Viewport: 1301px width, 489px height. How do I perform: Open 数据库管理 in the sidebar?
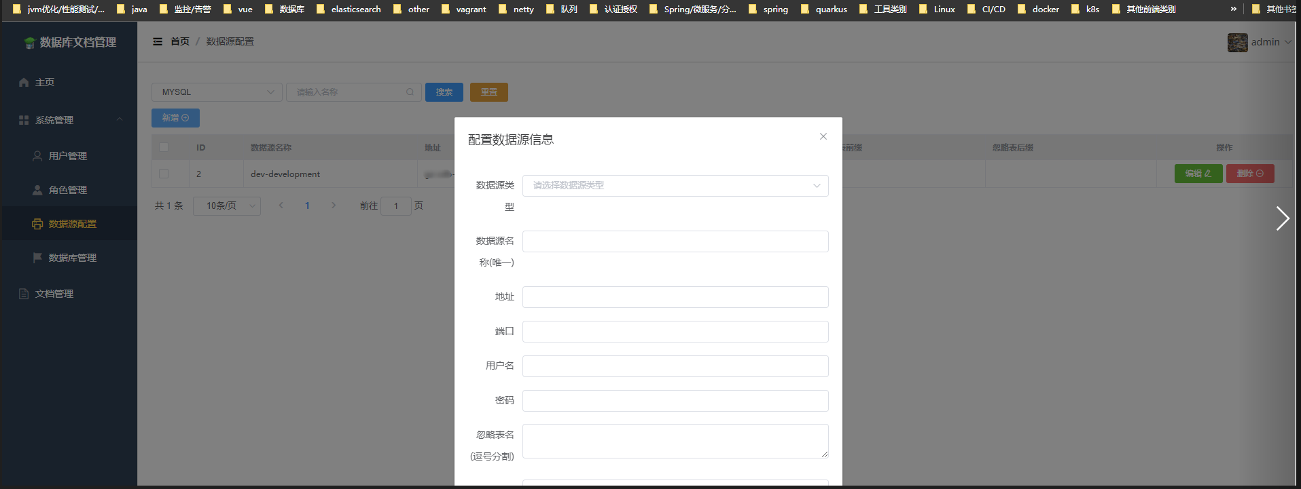(x=69, y=258)
